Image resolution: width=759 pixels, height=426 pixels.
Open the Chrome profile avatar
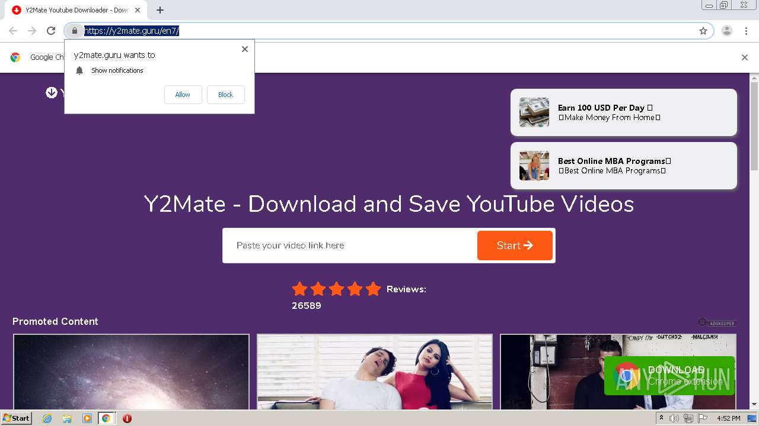pyautogui.click(x=727, y=31)
